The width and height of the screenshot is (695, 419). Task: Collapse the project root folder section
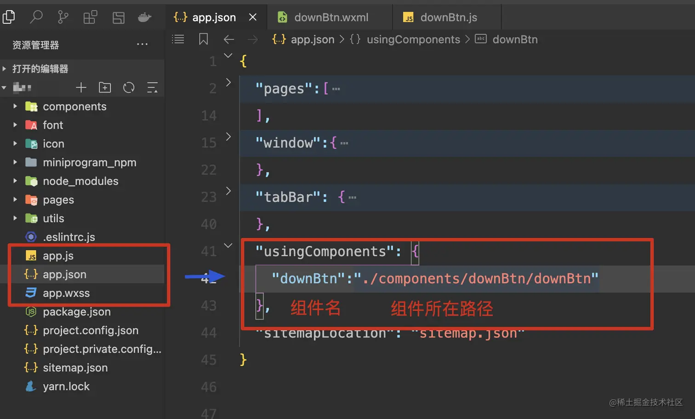(4, 87)
